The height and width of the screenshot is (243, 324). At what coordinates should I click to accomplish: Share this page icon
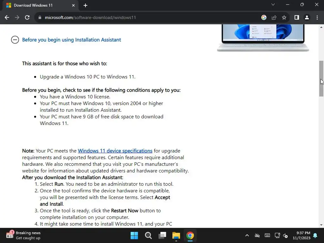click(274, 18)
